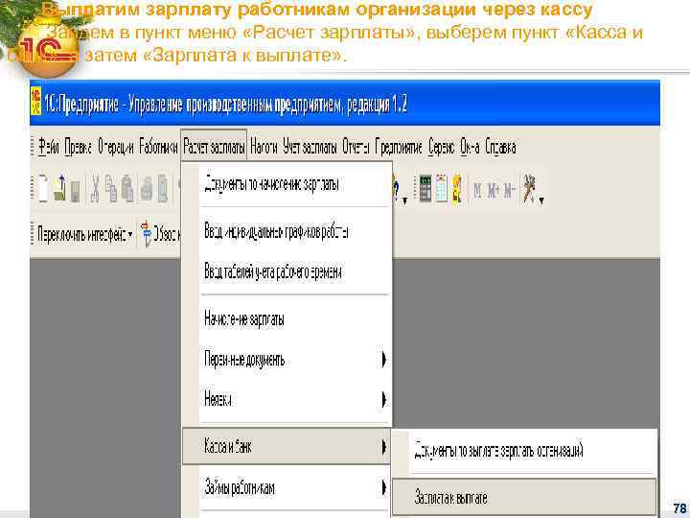Viewport: 690px width, 518px height.
Task: Click the Open file toolbar icon
Action: pos(59,189)
